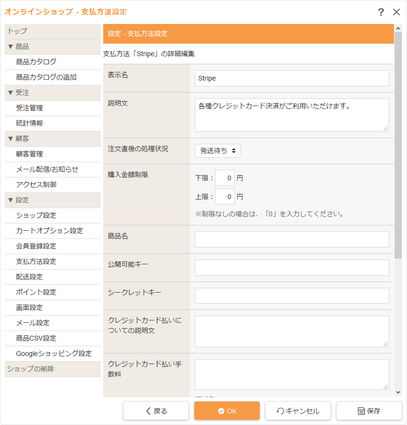
Task: Click the キャンセル button
Action: pos(298,411)
